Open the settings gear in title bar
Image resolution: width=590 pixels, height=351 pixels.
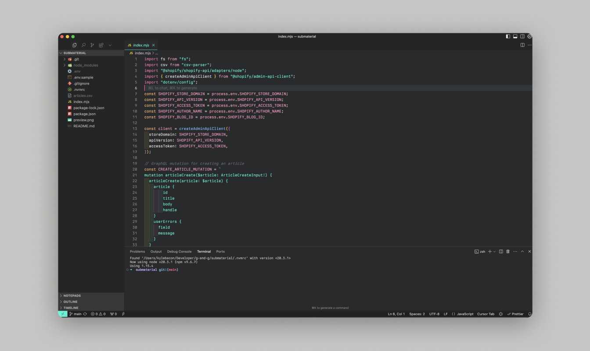pos(529,36)
